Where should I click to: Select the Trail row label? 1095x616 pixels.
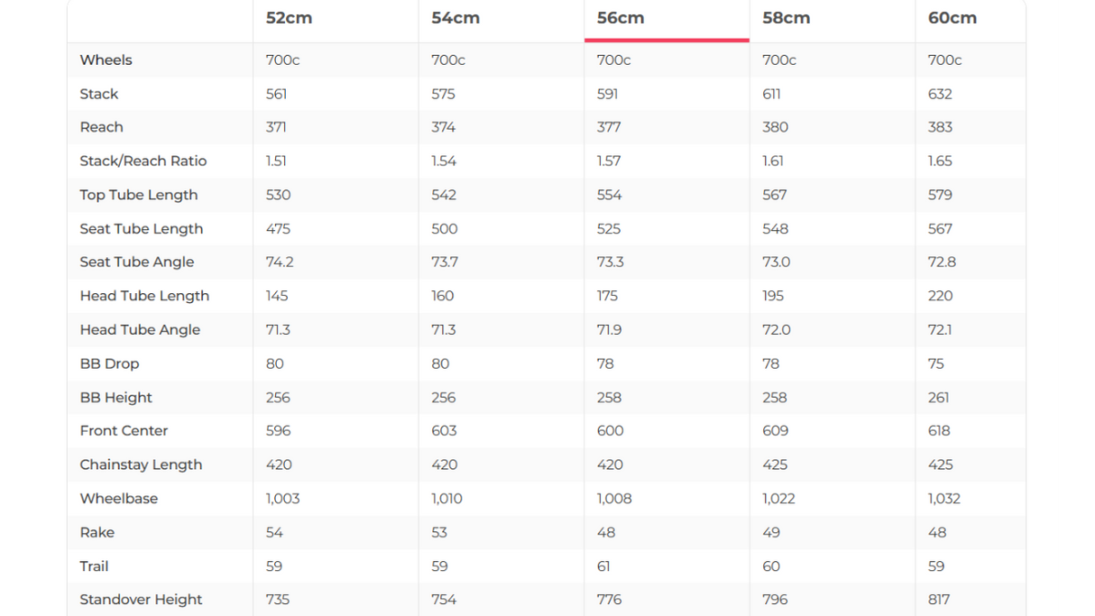[94, 565]
